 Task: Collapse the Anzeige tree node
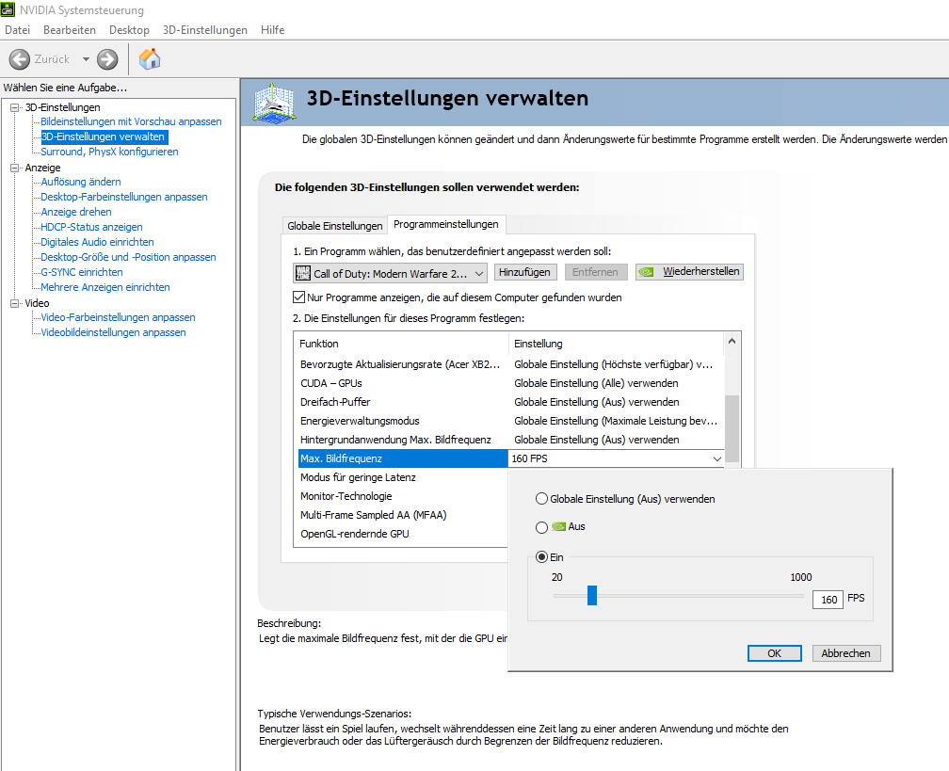[15, 169]
